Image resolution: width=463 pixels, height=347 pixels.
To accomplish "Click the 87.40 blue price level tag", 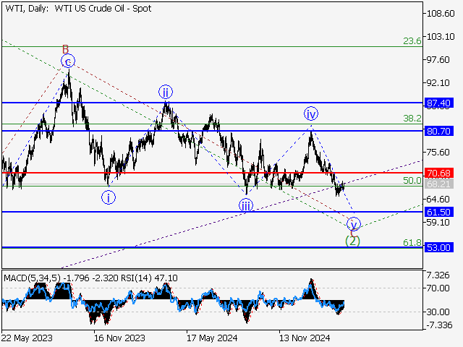I will pos(439,103).
